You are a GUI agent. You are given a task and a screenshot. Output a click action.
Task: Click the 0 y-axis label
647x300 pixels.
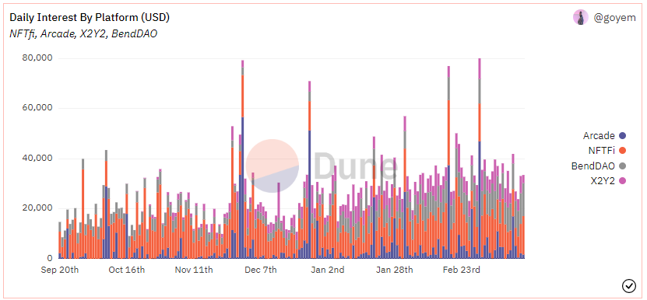point(50,258)
